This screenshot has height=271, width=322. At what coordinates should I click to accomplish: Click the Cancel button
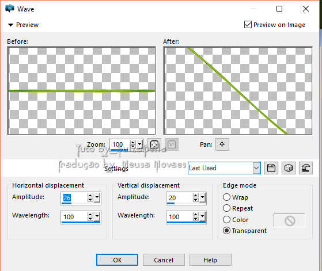164,260
